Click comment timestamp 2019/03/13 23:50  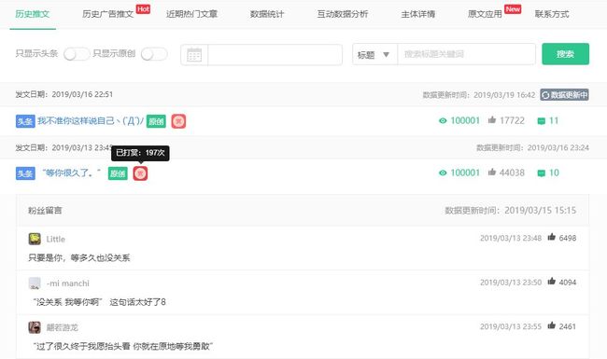point(511,283)
